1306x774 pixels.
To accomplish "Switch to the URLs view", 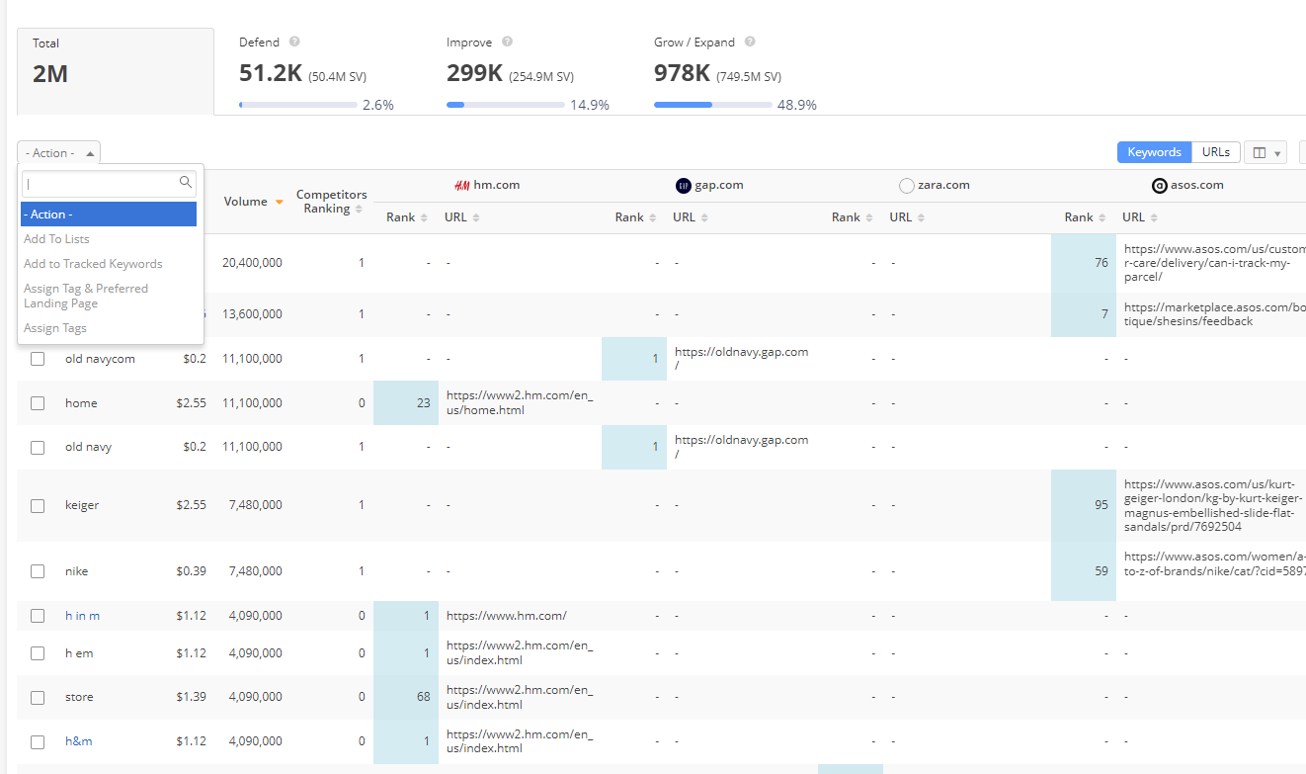I will pos(1215,152).
